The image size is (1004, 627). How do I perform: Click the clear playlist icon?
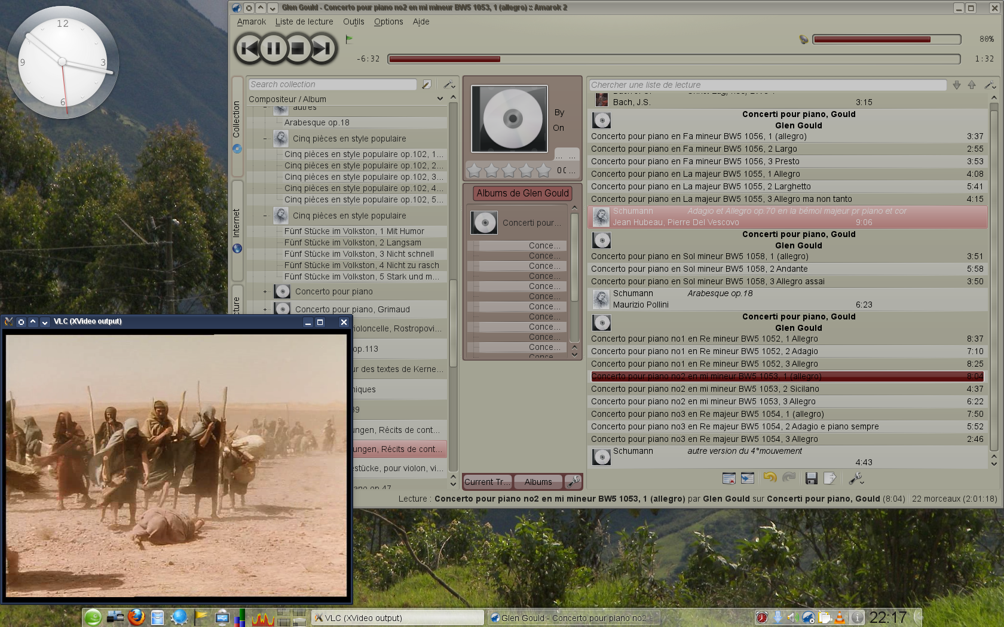click(728, 478)
